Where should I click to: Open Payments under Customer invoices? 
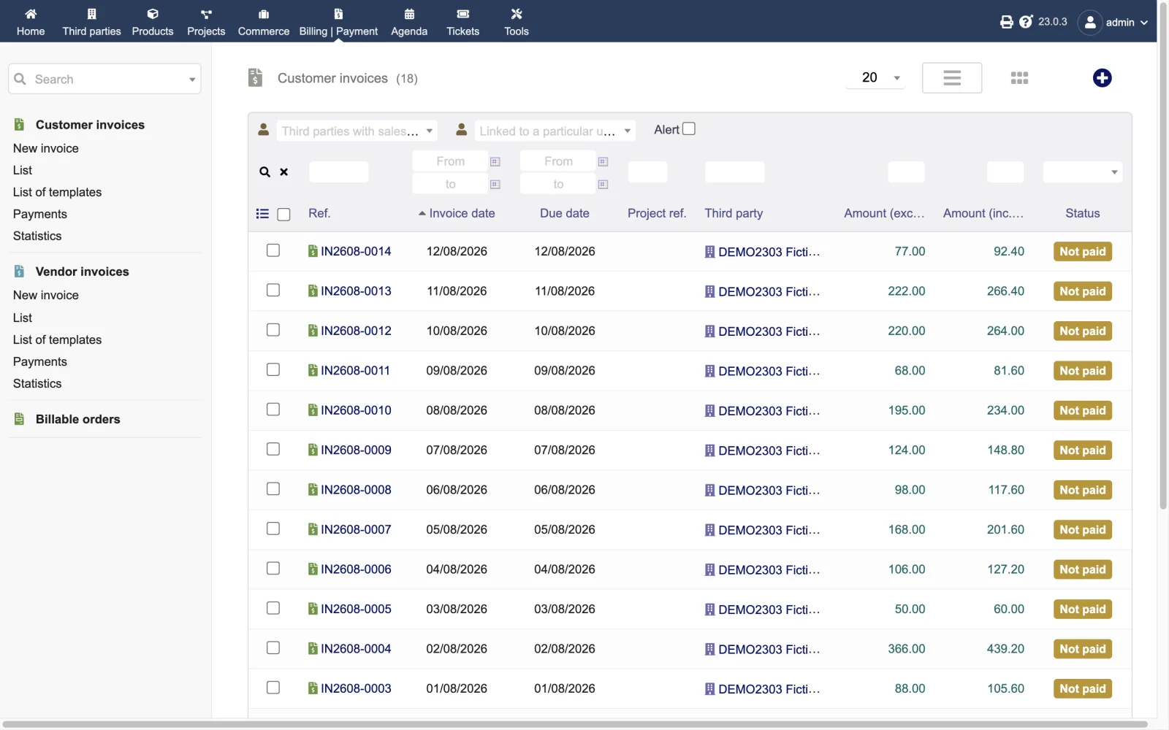(40, 214)
